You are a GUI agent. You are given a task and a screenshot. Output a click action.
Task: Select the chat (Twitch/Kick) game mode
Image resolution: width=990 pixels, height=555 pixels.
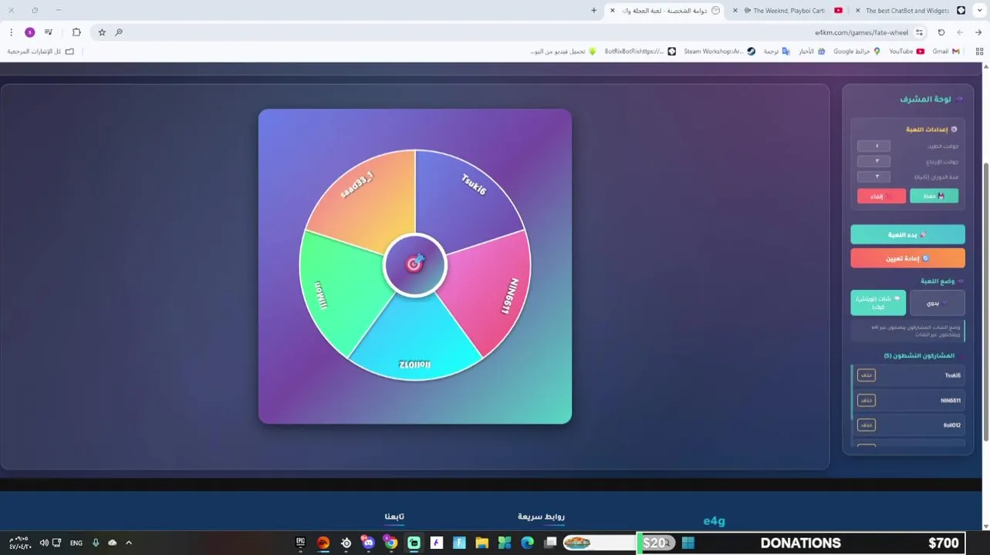(x=878, y=303)
